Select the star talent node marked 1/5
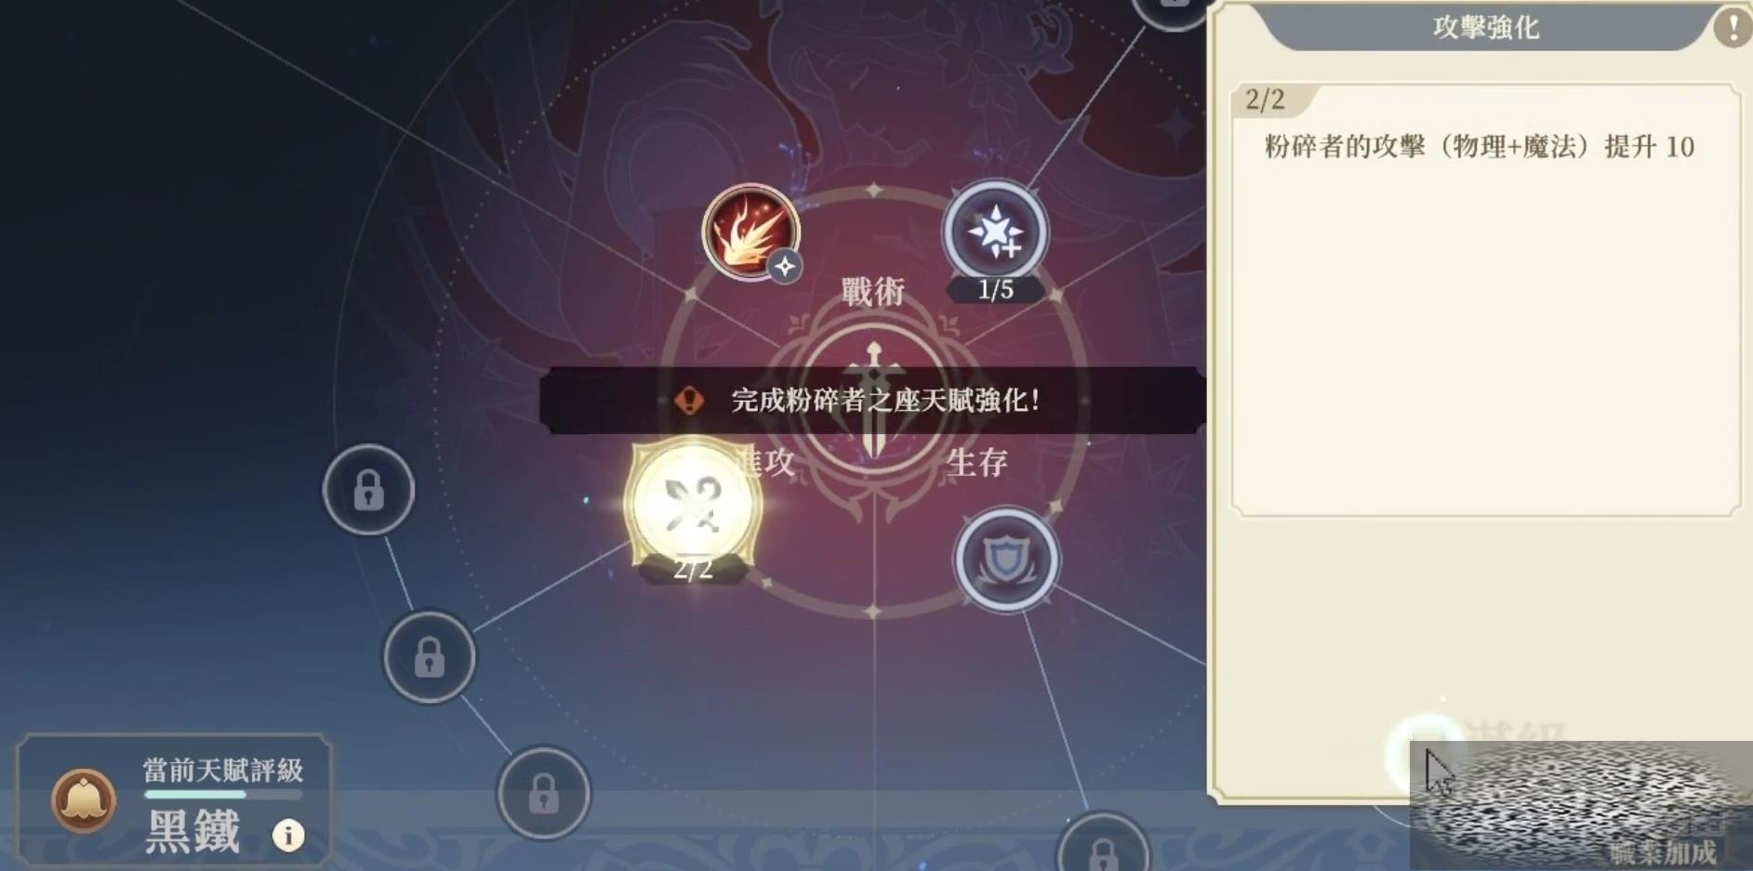Viewport: 1753px width, 871px height. [x=995, y=232]
